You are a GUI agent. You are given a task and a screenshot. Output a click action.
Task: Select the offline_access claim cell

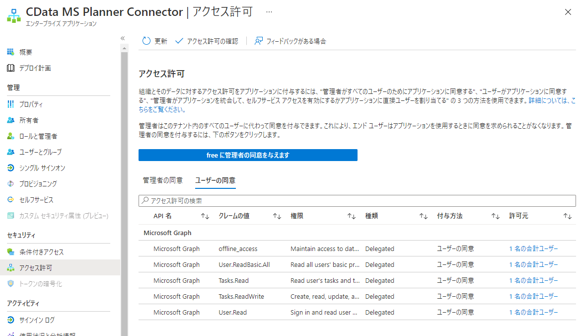238,249
